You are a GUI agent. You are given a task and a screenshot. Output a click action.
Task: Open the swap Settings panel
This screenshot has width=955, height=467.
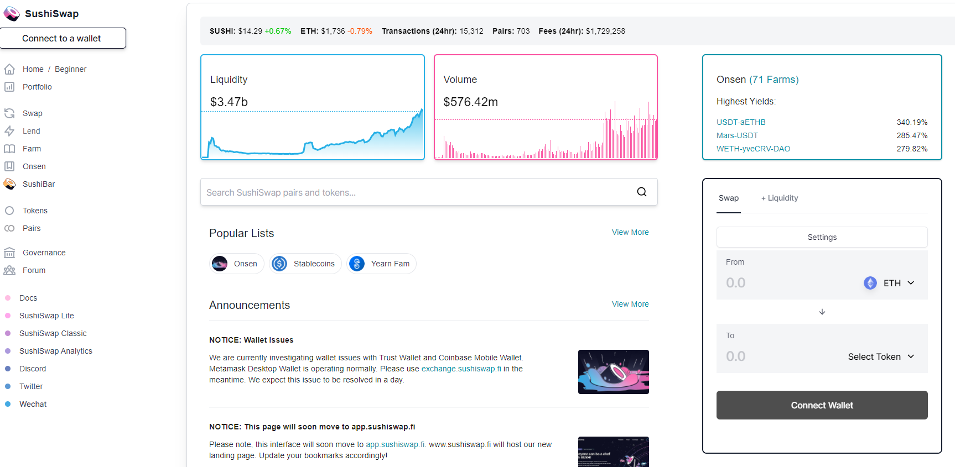click(x=822, y=237)
